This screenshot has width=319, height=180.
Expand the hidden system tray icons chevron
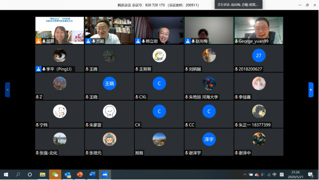[x=245, y=175]
